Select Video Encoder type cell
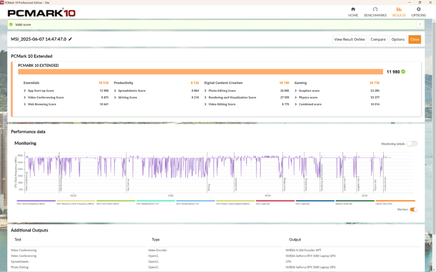Viewport: 436px width, 272px height. coord(157,250)
